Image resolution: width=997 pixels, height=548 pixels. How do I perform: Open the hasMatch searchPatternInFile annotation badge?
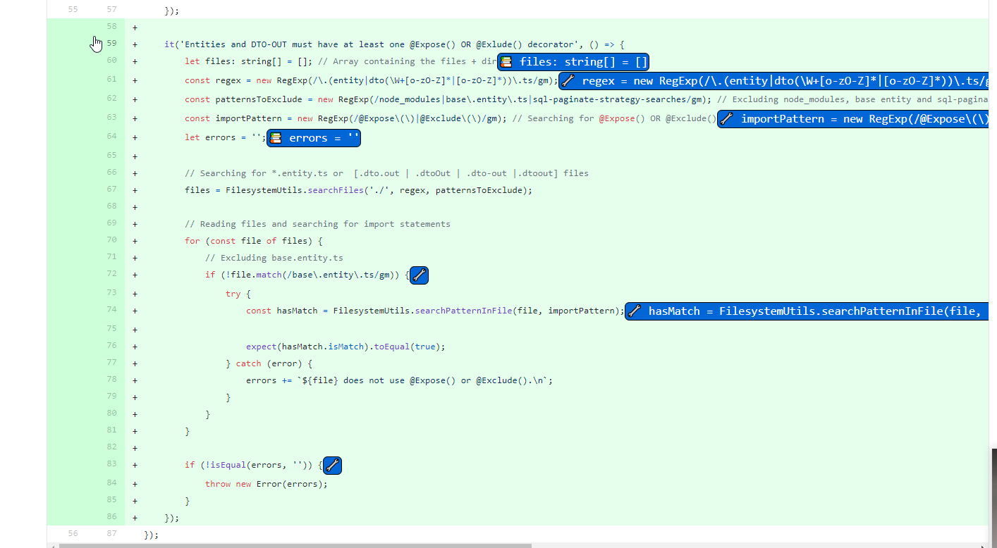coord(804,311)
